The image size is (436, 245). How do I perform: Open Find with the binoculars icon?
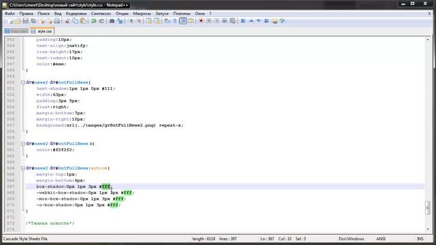pyautogui.click(x=112, y=21)
